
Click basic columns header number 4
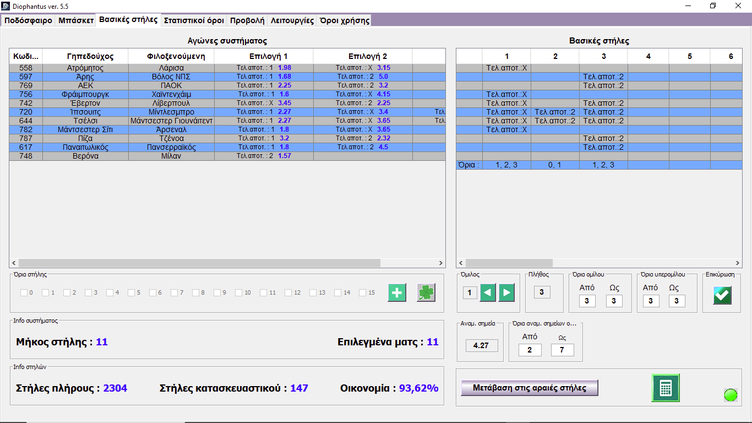coord(649,56)
